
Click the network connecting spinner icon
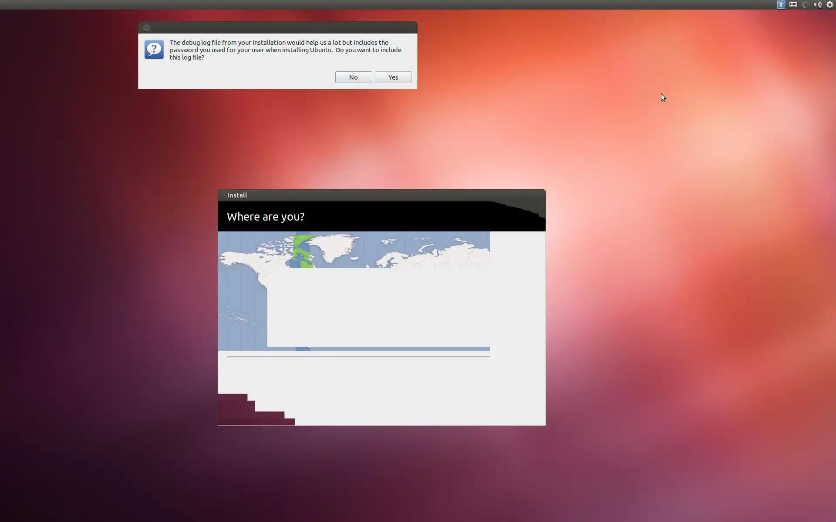(805, 5)
